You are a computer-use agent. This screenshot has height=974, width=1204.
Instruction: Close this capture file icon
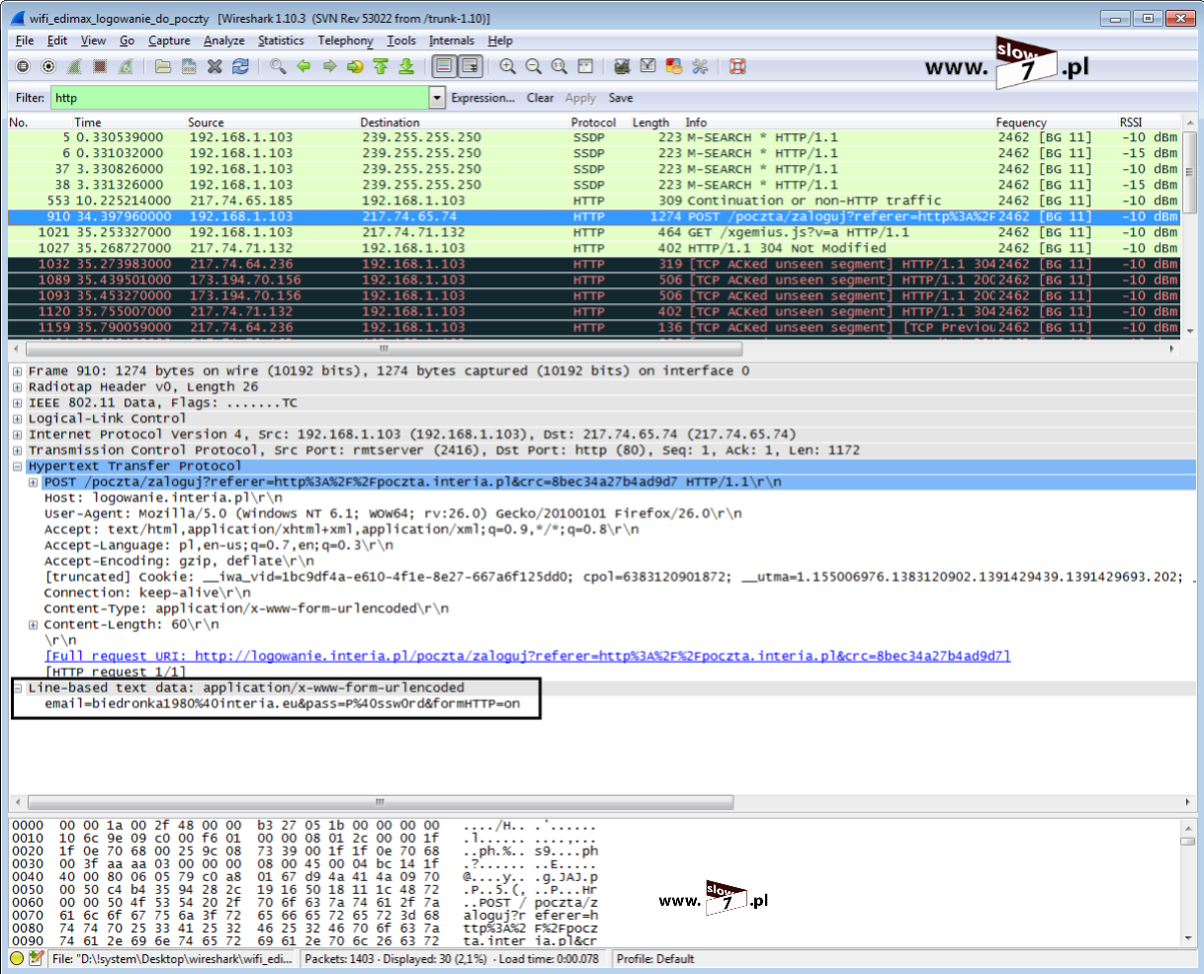pos(215,66)
